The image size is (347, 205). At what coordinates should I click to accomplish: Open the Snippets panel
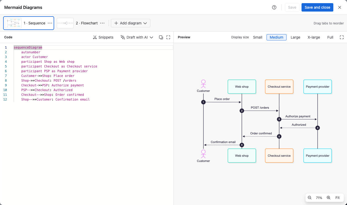(x=103, y=37)
